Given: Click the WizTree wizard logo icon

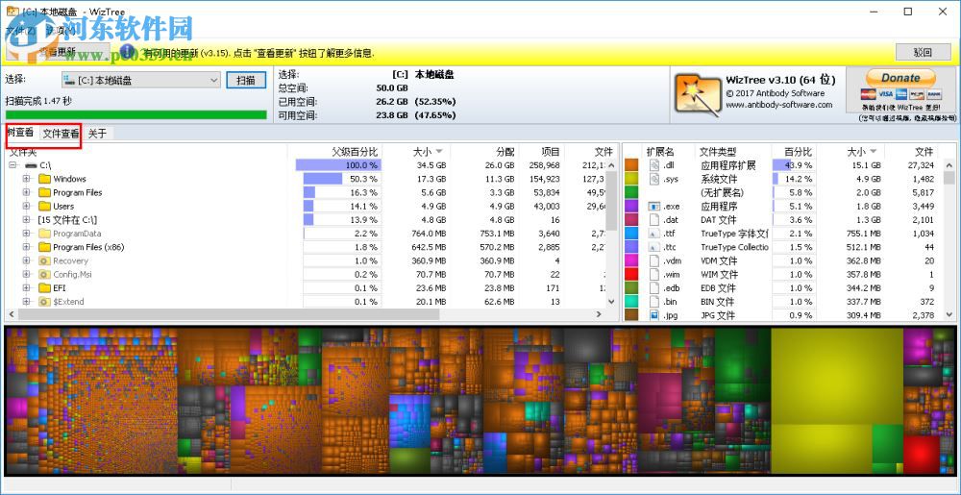Looking at the screenshot, I should click(698, 95).
